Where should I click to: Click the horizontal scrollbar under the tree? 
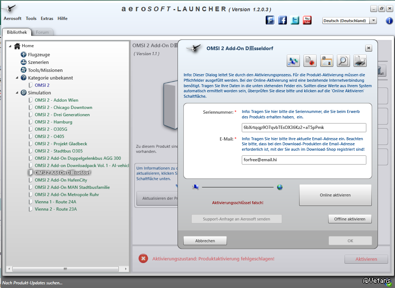[65, 269]
